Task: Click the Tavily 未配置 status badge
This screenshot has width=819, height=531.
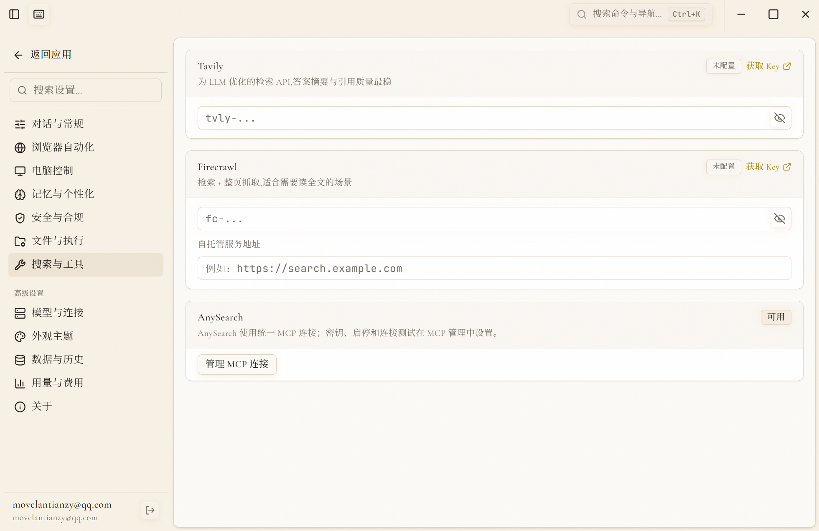Action: (x=723, y=66)
